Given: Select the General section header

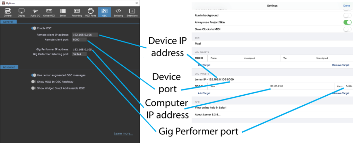Looking at the screenshot, I should coord(8,22).
